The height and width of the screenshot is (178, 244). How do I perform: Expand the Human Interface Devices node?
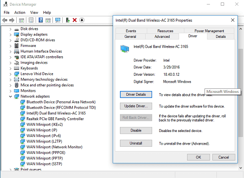[x=11, y=51]
